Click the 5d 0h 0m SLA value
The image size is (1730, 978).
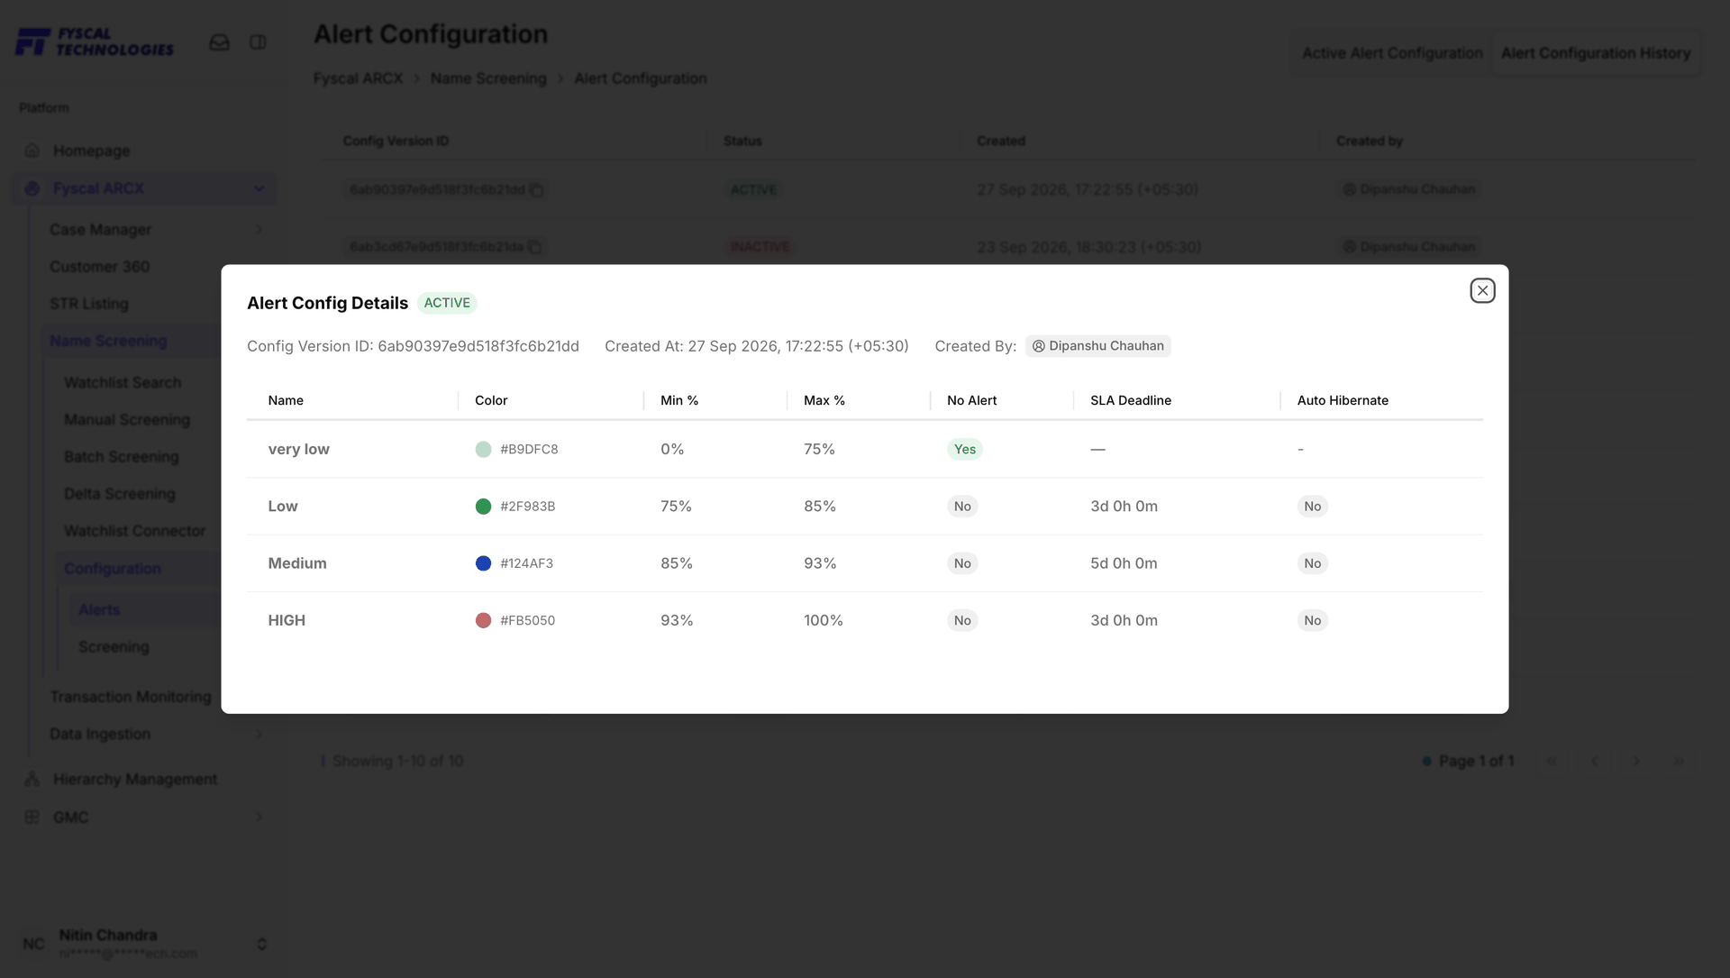coord(1124,563)
